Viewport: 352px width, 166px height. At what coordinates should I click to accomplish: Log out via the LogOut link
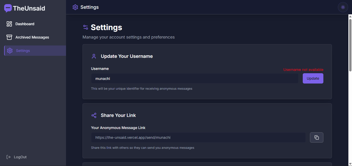point(17,157)
